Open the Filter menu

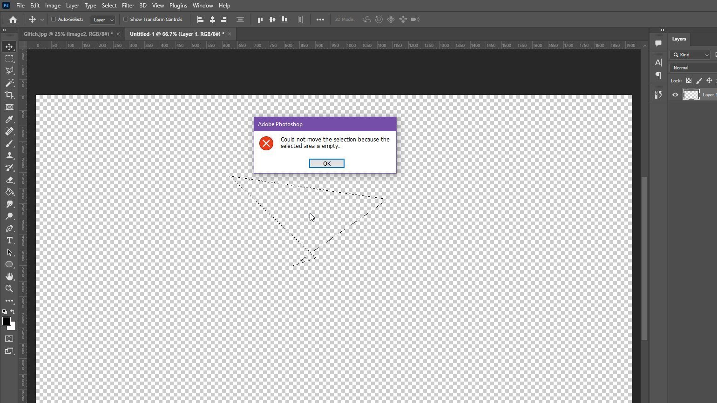click(x=128, y=6)
